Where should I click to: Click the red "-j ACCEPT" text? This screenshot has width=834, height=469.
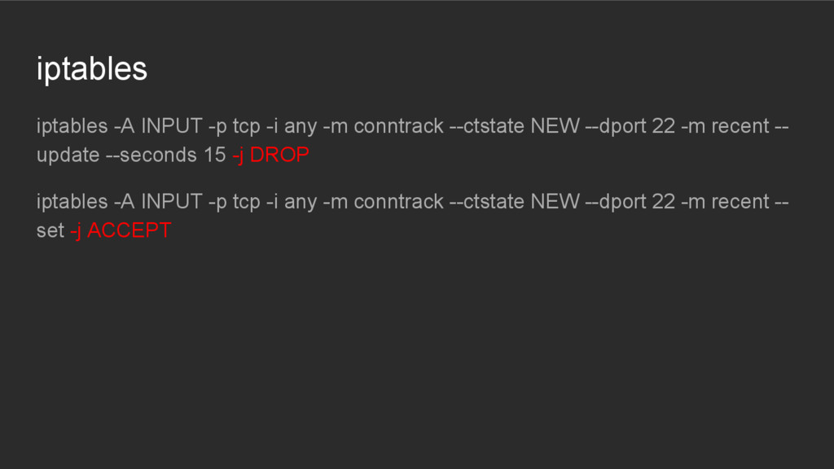[121, 230]
